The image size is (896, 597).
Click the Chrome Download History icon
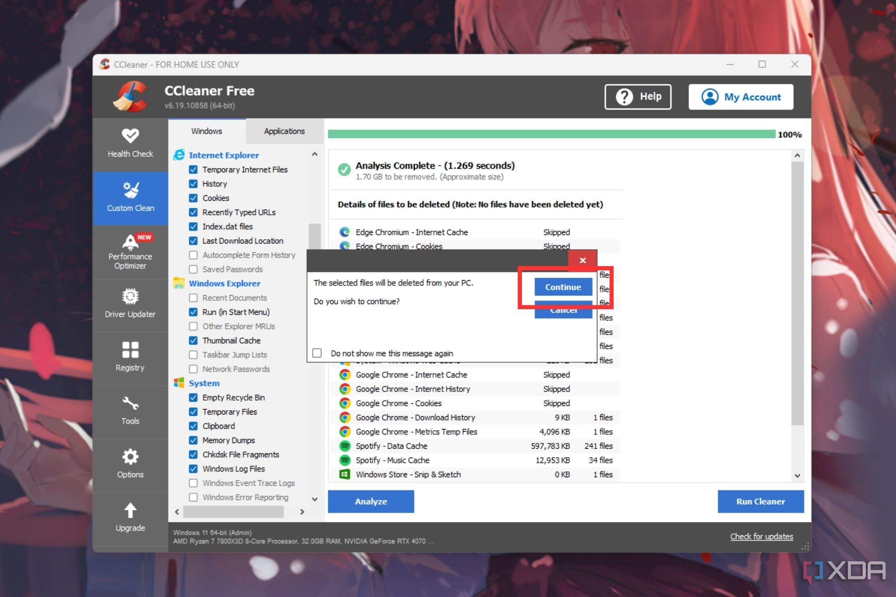click(345, 417)
